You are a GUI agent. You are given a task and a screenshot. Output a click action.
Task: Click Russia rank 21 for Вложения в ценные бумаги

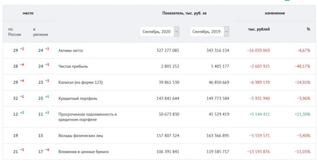(x=16, y=152)
